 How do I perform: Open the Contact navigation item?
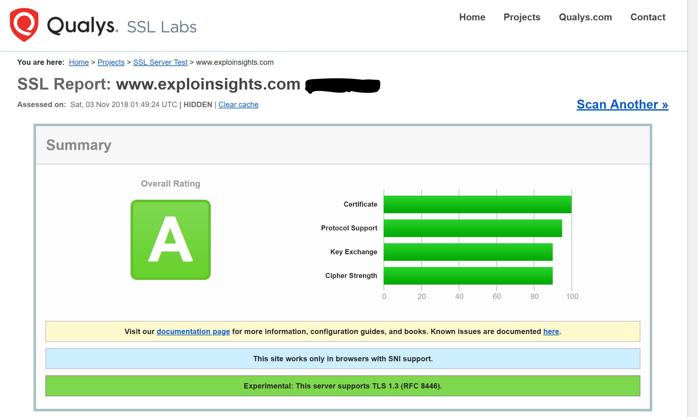click(x=648, y=17)
